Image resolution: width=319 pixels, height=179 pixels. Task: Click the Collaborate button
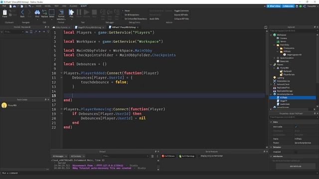(288, 6)
